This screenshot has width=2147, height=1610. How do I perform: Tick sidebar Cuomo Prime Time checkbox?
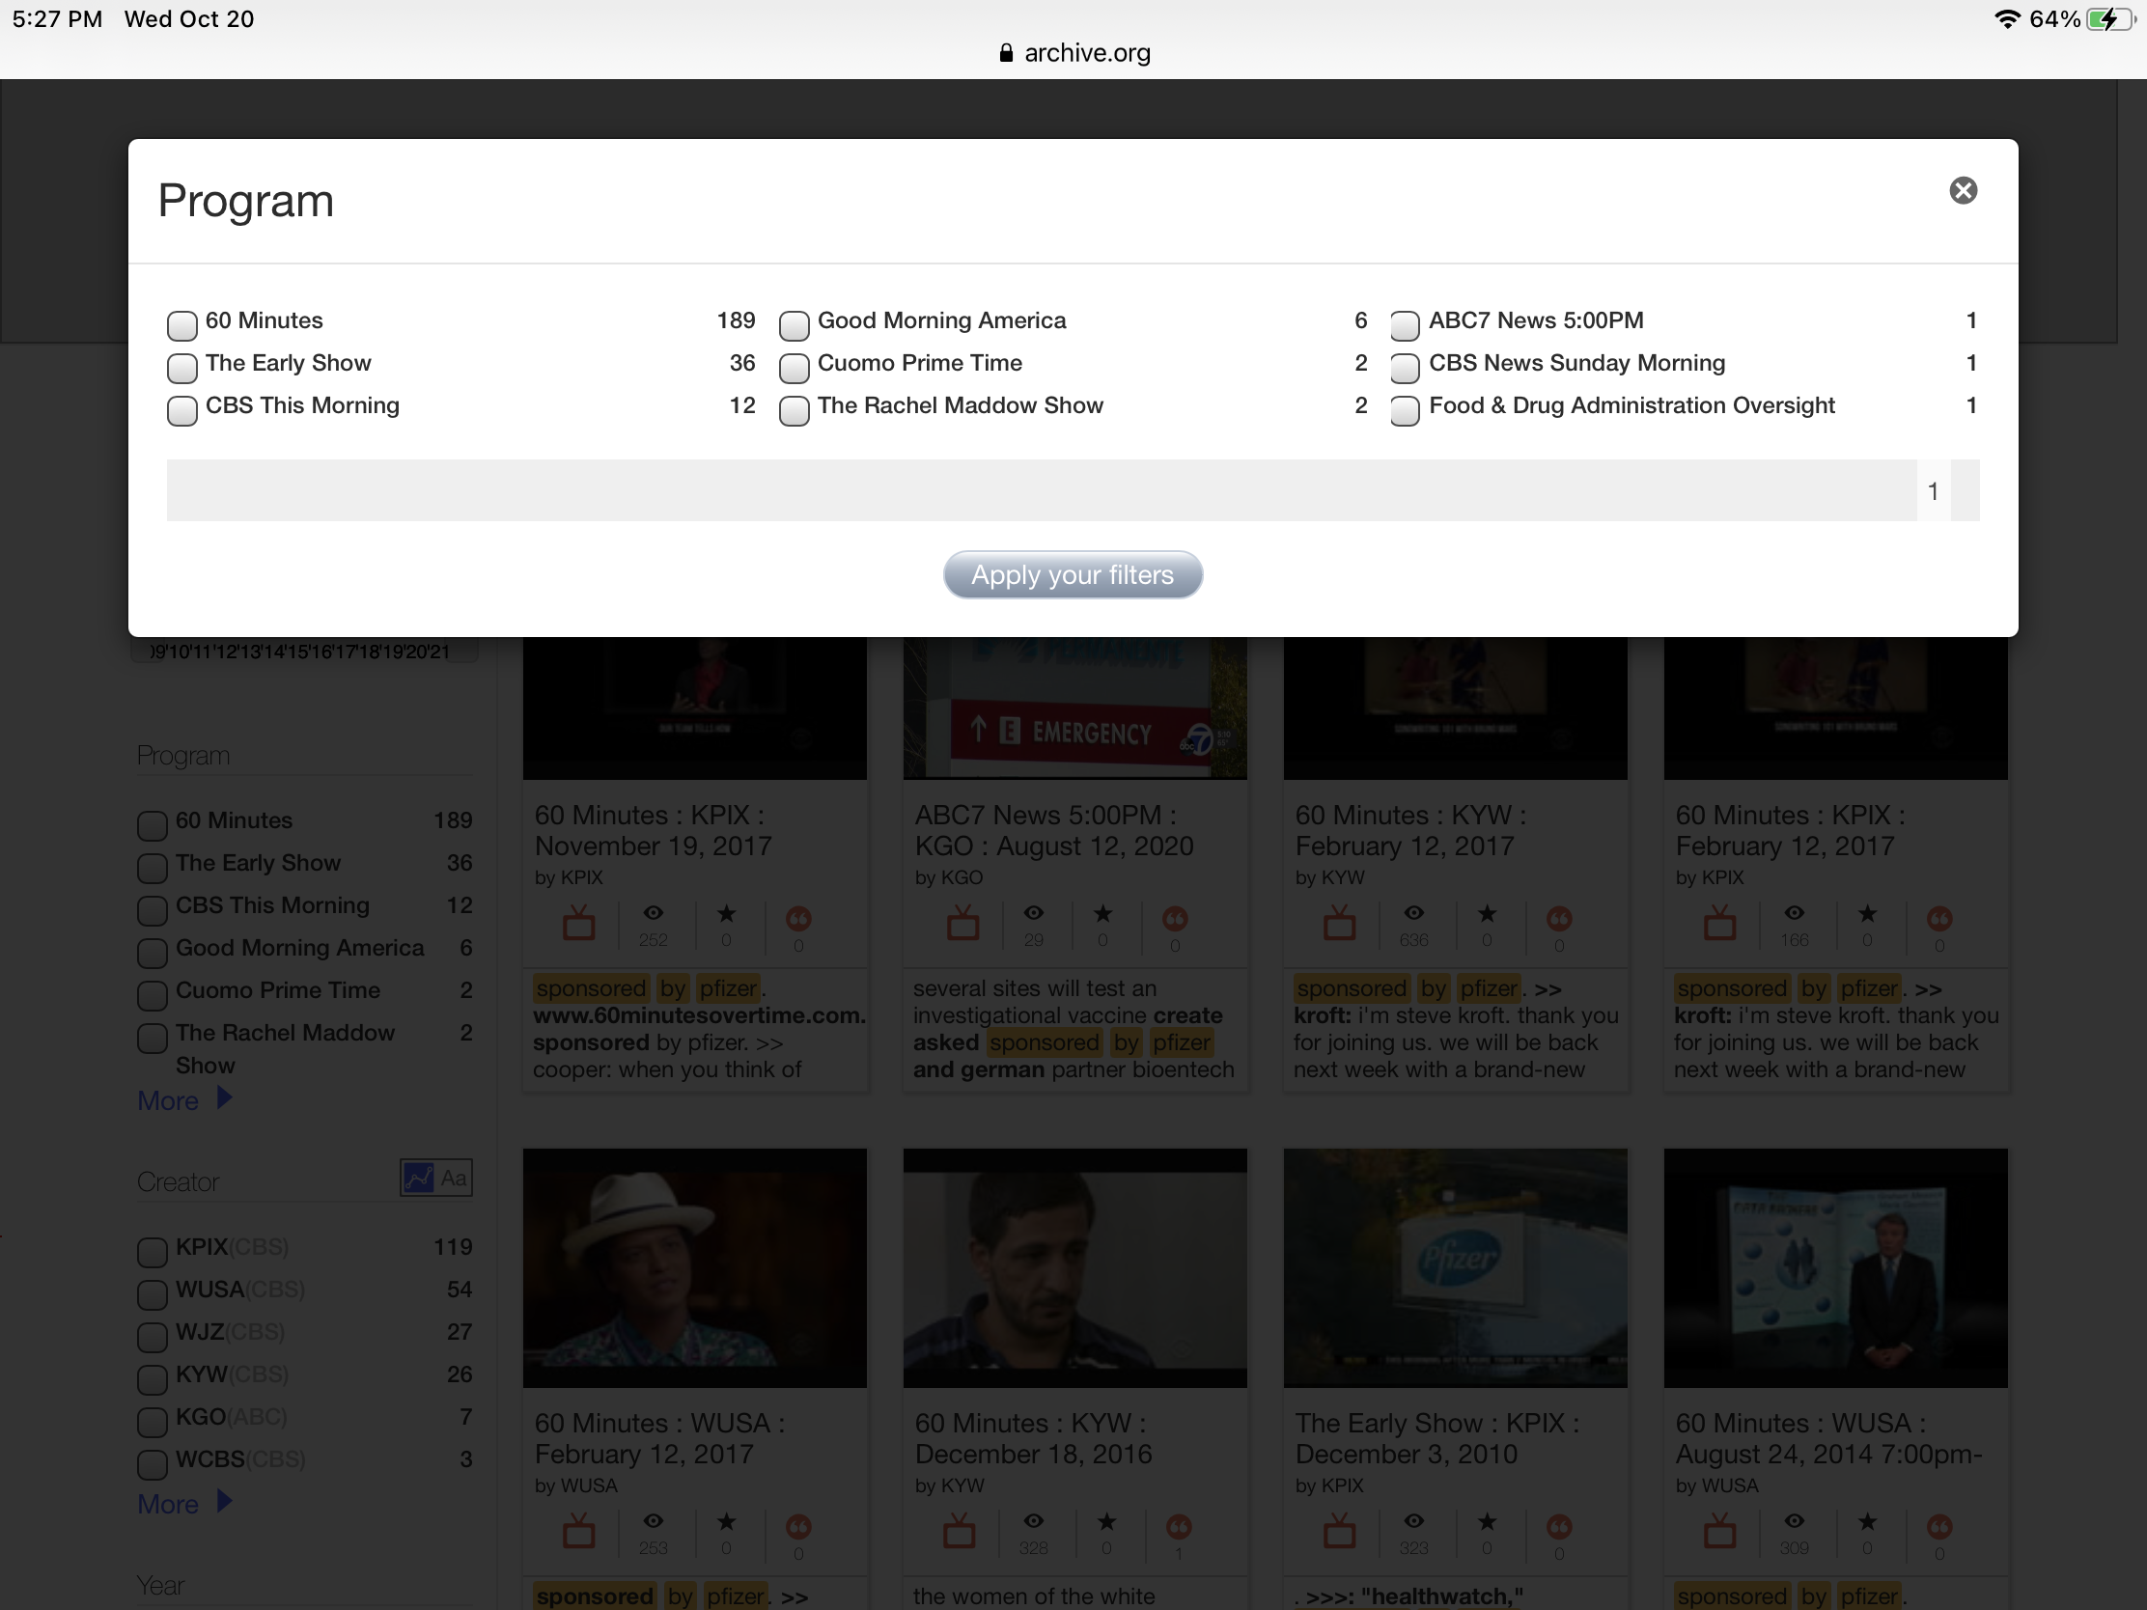click(152, 995)
